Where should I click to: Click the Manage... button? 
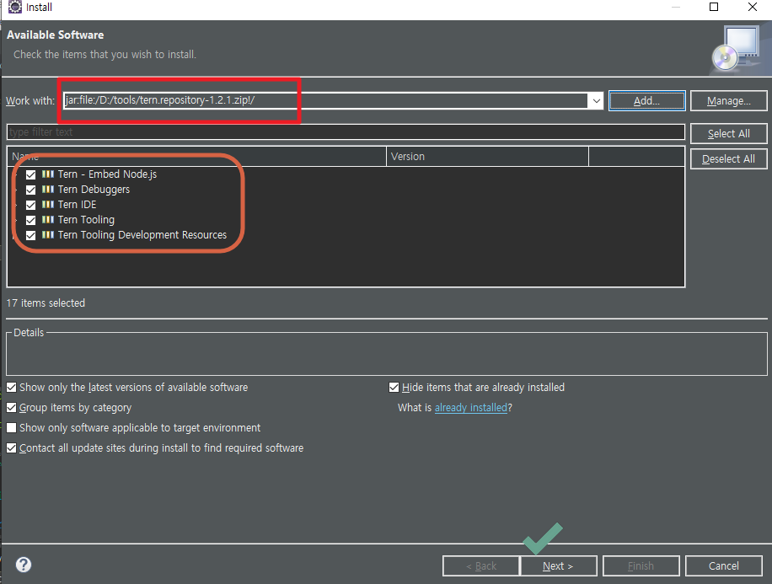point(729,101)
